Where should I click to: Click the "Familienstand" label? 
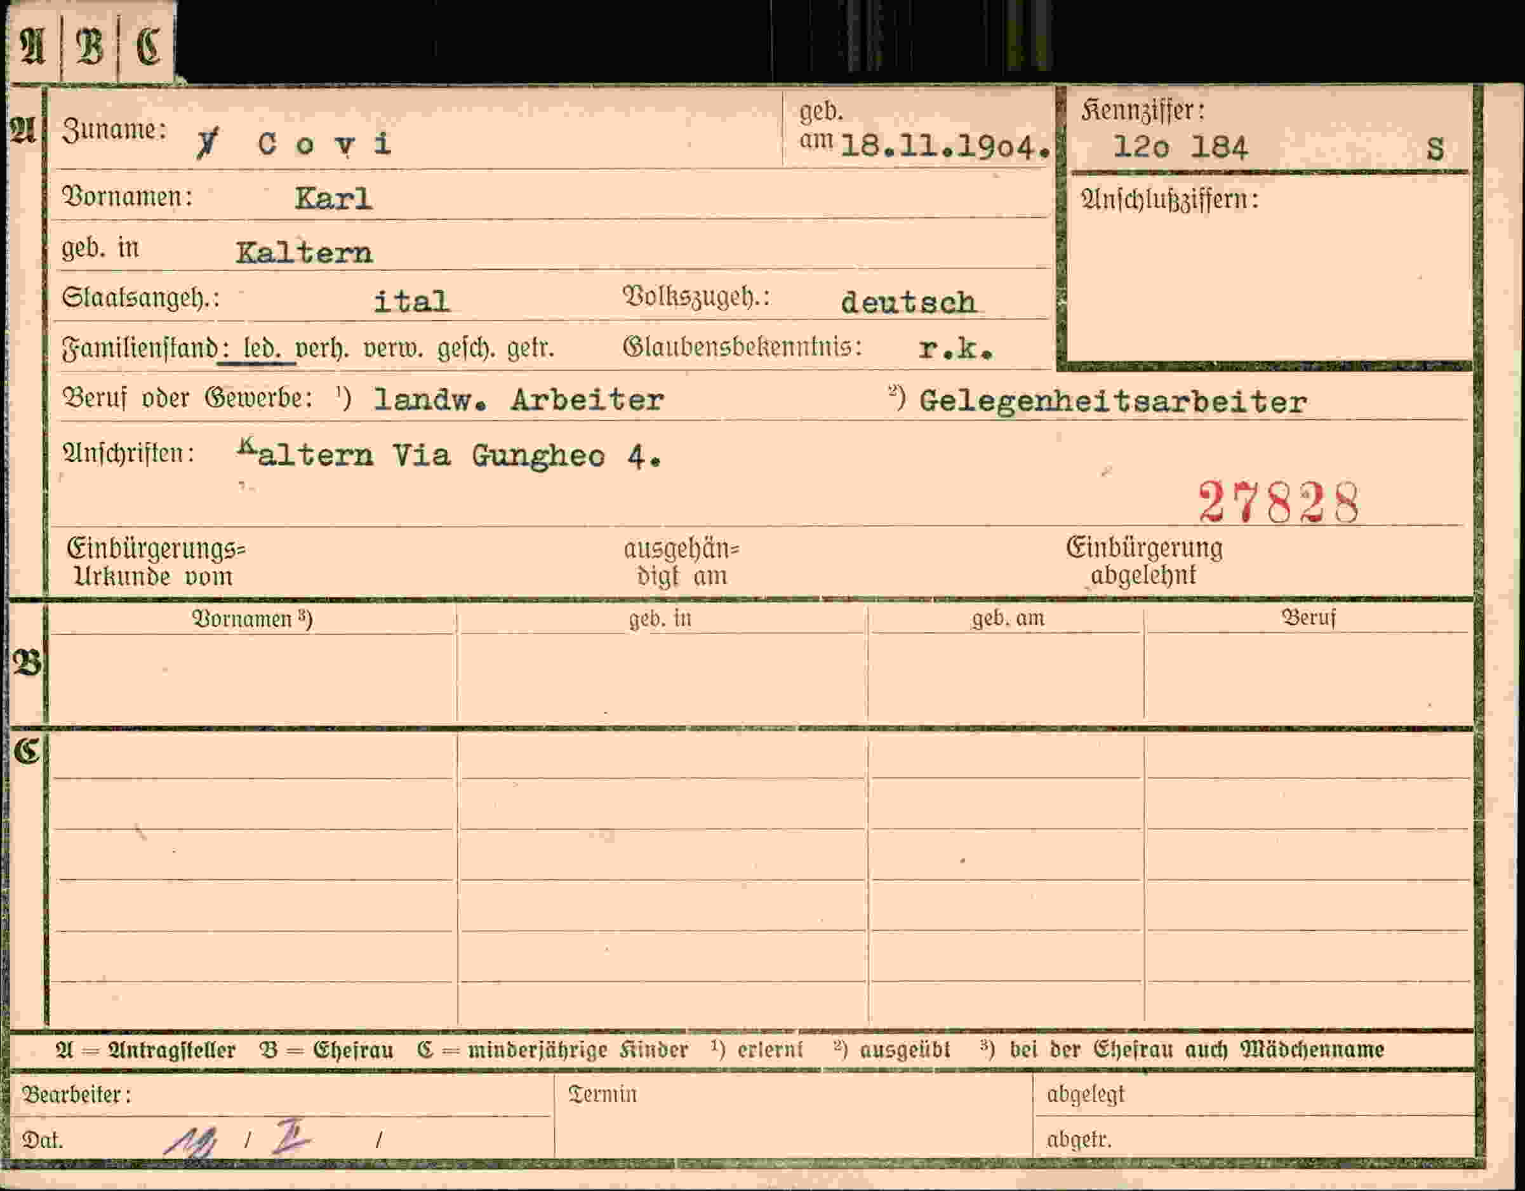[x=140, y=349]
